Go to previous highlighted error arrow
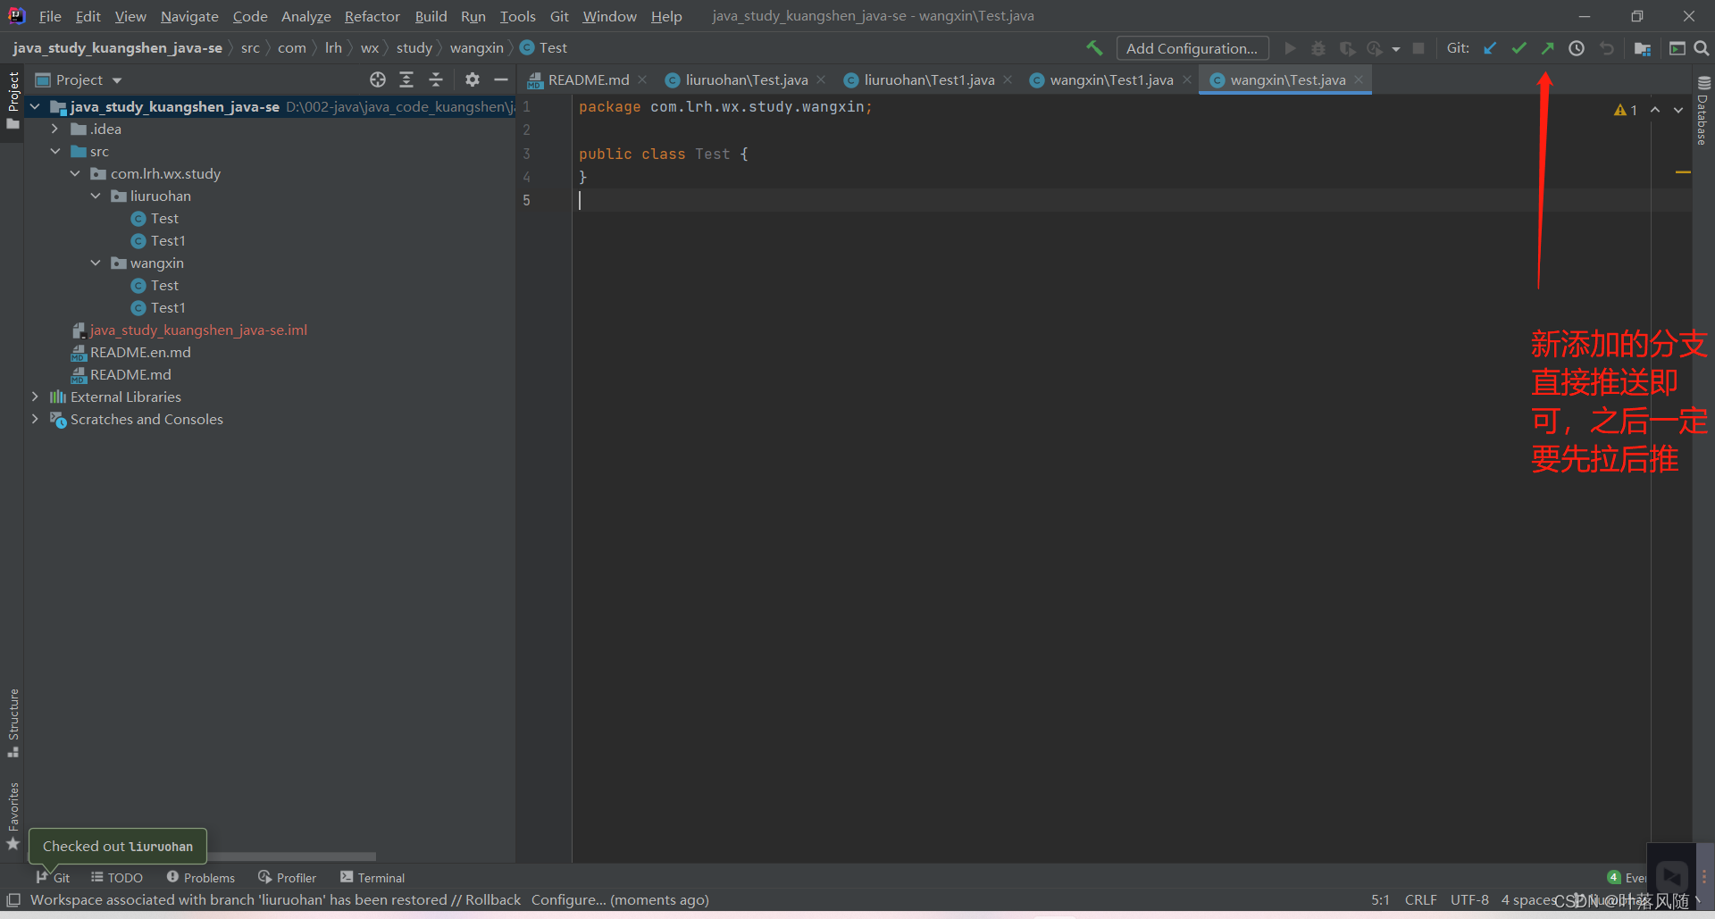1715x919 pixels. click(1655, 110)
